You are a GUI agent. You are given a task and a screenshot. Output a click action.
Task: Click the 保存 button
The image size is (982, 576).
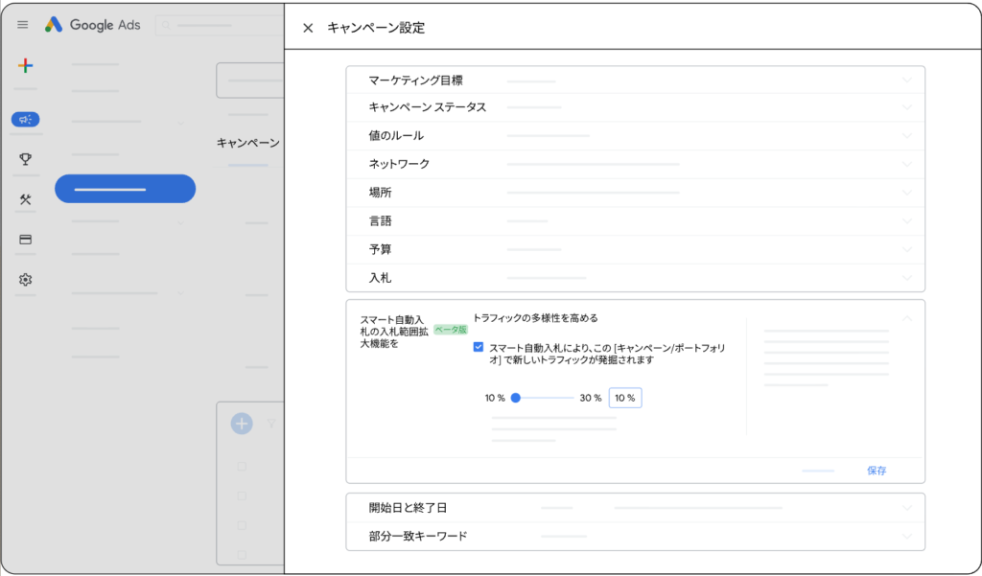[876, 471]
